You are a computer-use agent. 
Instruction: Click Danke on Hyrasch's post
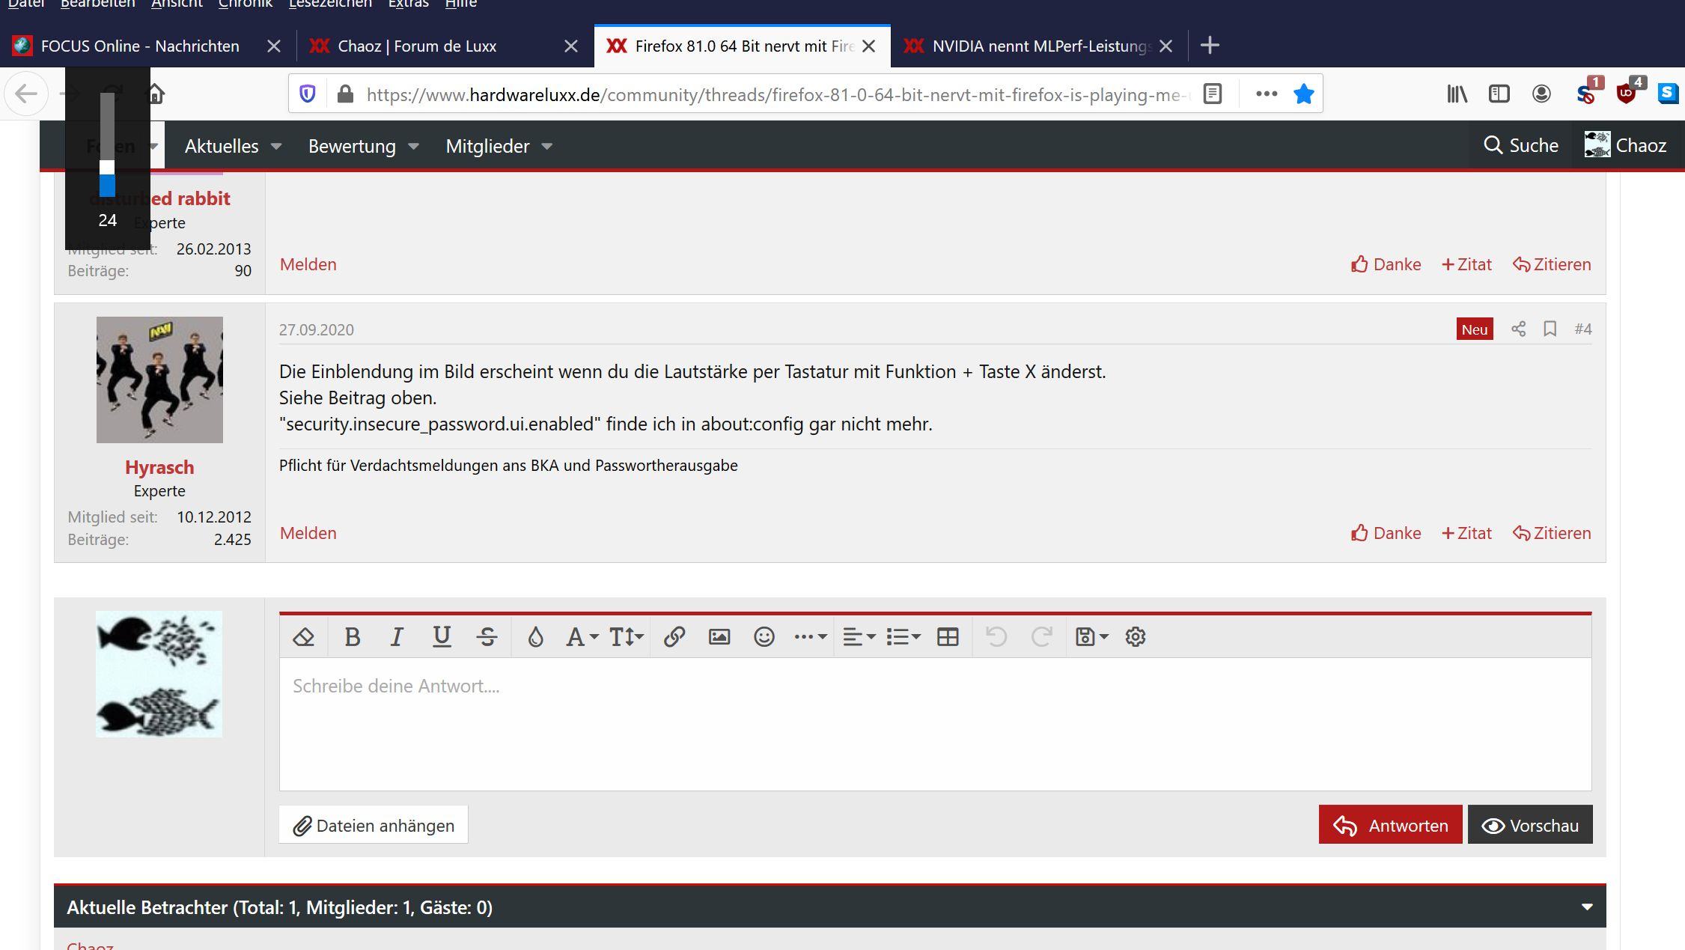1386,533
